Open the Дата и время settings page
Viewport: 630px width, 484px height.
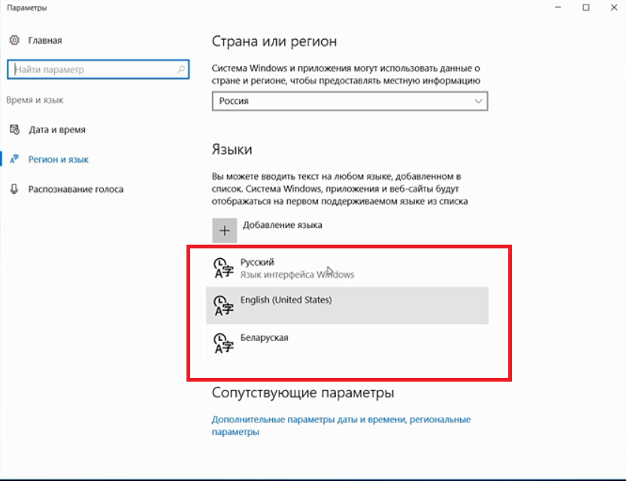pyautogui.click(x=57, y=129)
